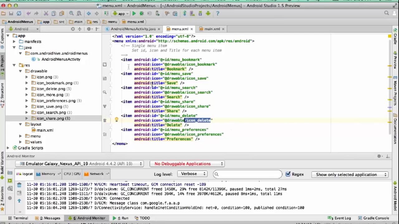Toggle the Regex checkbox
Viewport: 399px width, 224px height.
point(288,174)
